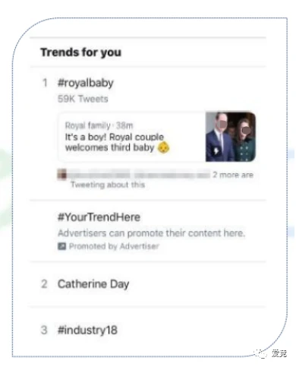Click the WeChat watermark logo icon
Screen dimensions: 296x367
click(260, 353)
